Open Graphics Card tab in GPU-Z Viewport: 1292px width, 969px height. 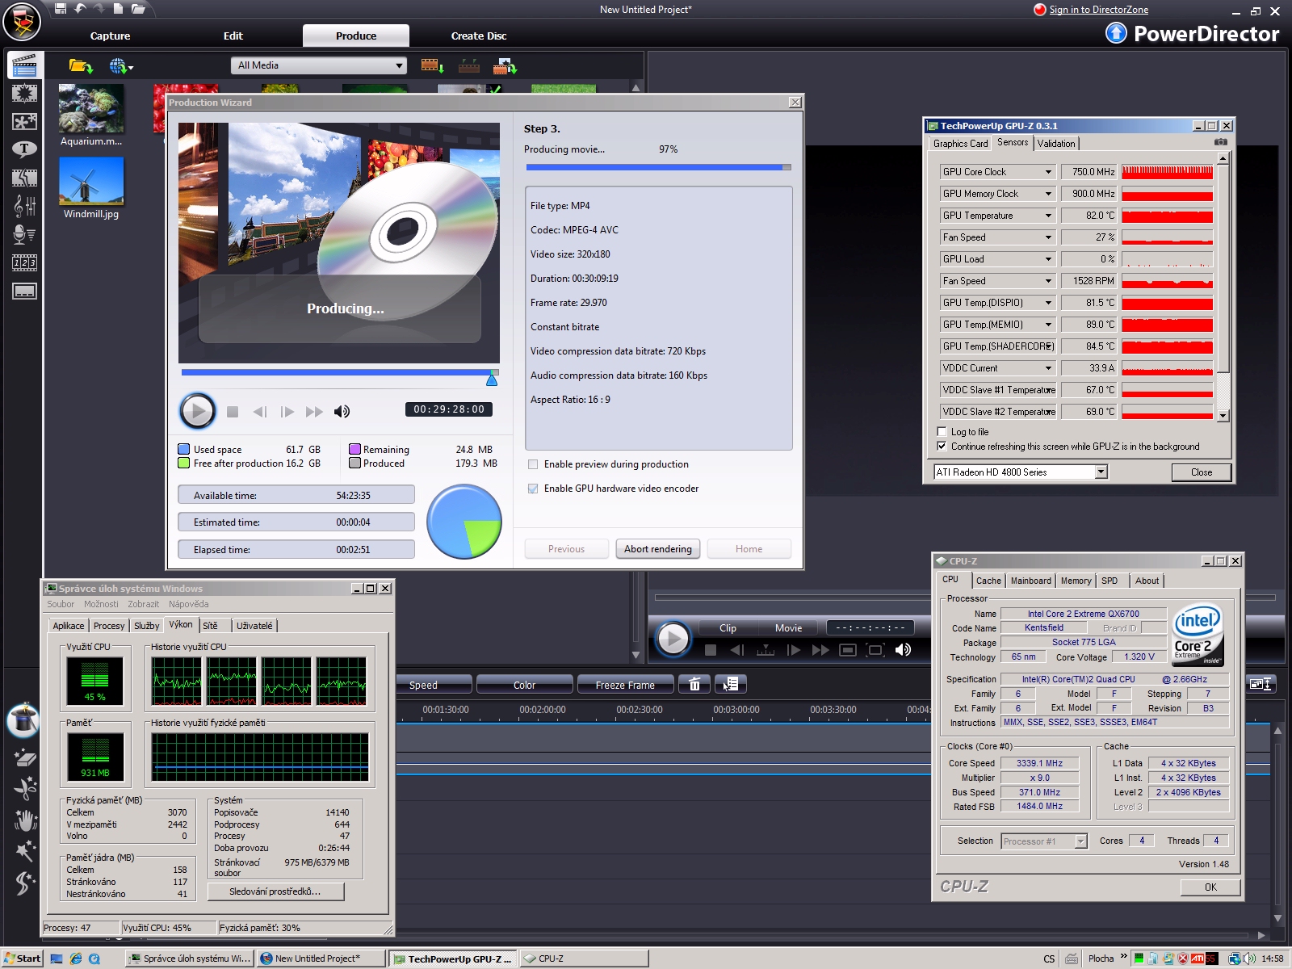(x=960, y=143)
